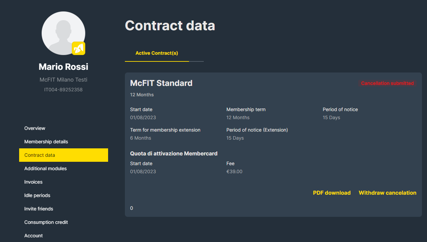Viewport: 427px width, 242px height.
Task: Navigate to Invoices section
Action: click(x=33, y=182)
